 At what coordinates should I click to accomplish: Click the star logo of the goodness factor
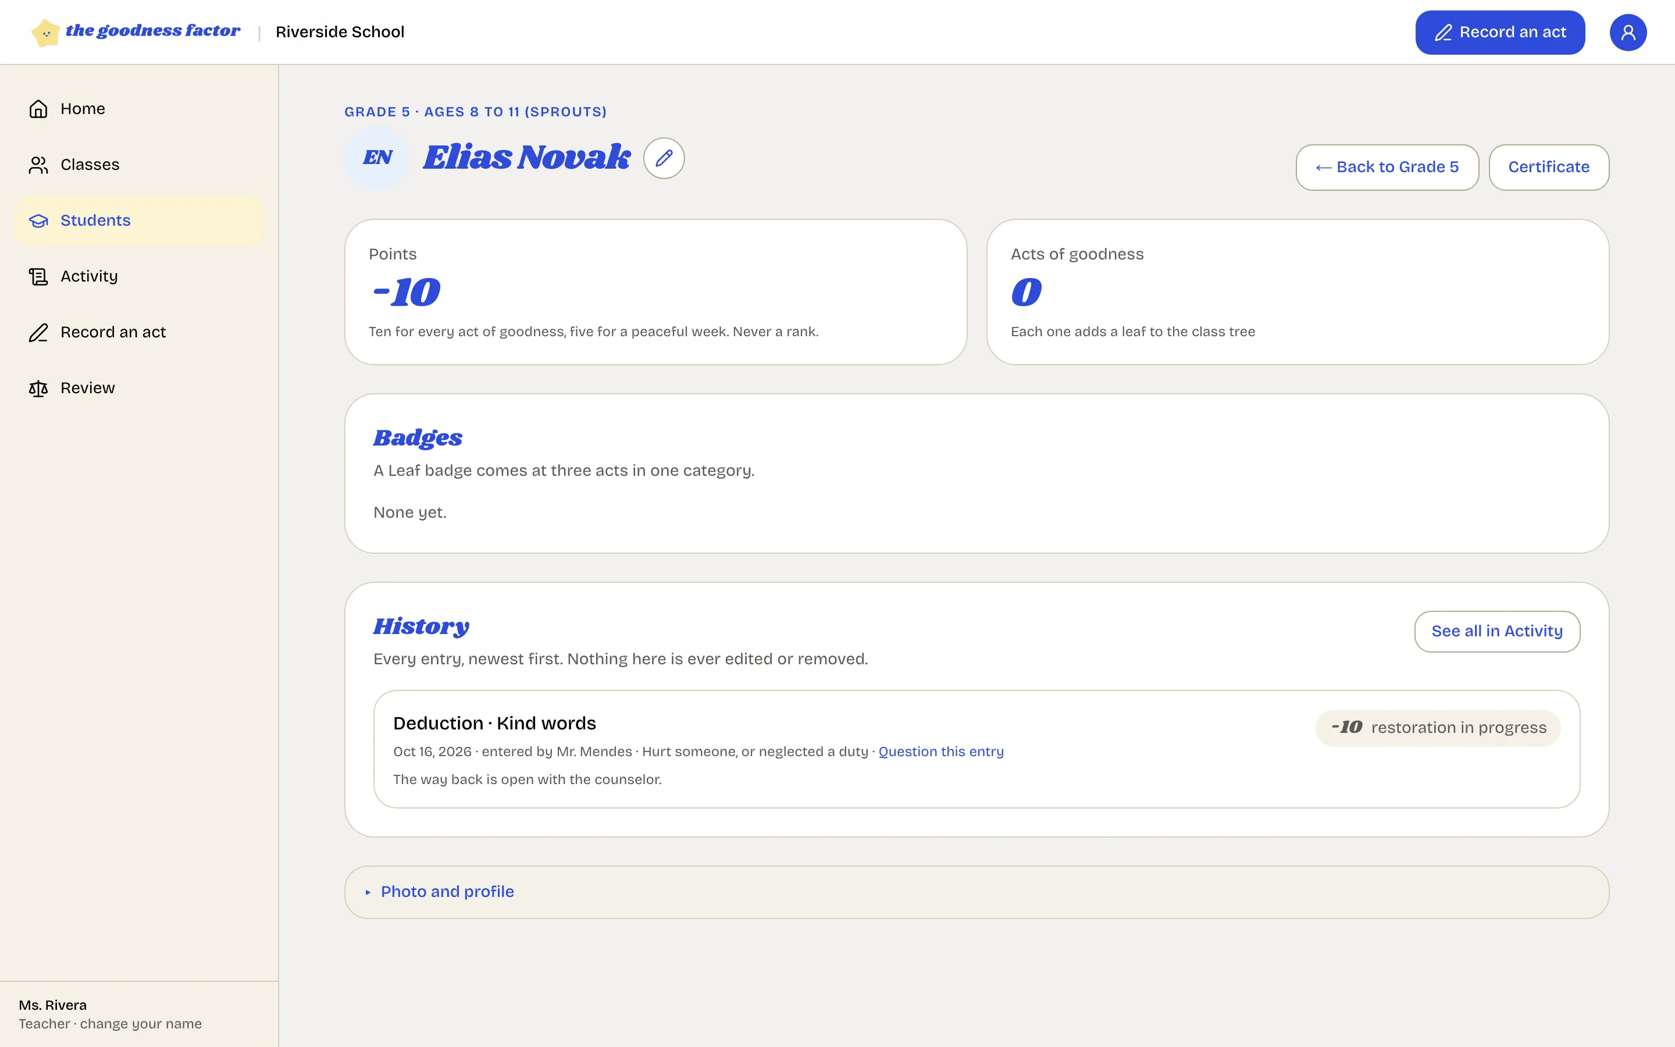pyautogui.click(x=46, y=33)
